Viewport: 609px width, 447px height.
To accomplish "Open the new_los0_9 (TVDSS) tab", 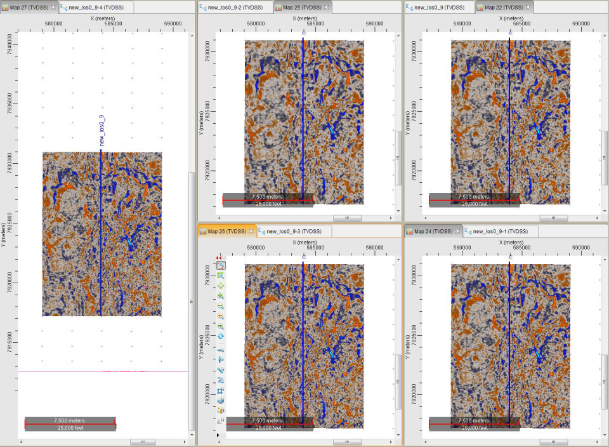I will [x=439, y=8].
